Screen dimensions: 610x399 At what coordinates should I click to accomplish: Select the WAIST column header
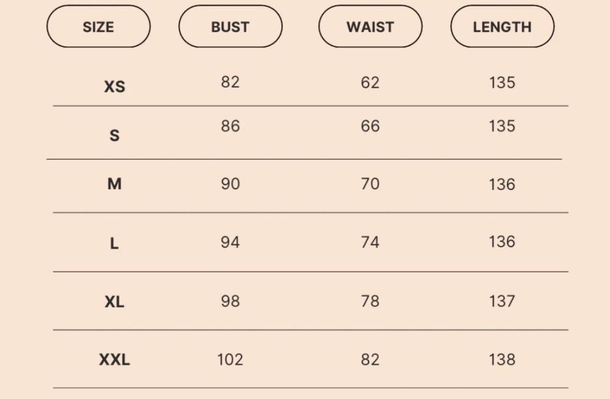pyautogui.click(x=370, y=27)
